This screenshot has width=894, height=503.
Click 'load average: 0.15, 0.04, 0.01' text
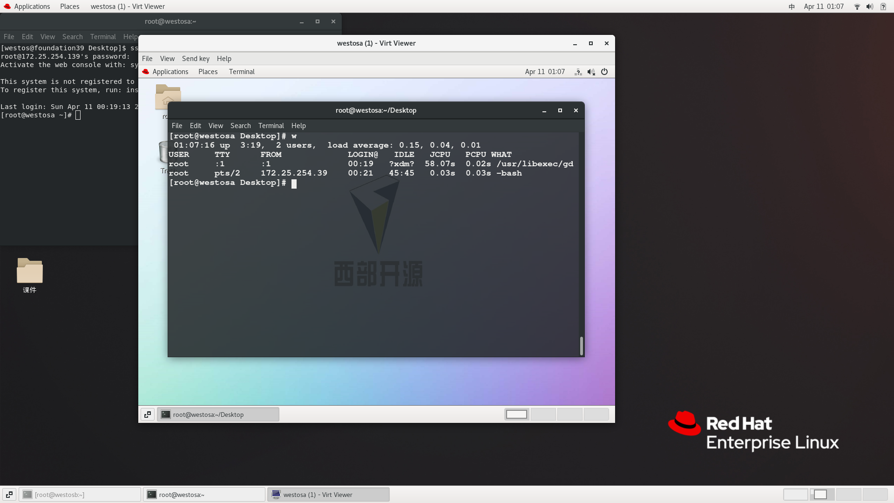tap(404, 145)
